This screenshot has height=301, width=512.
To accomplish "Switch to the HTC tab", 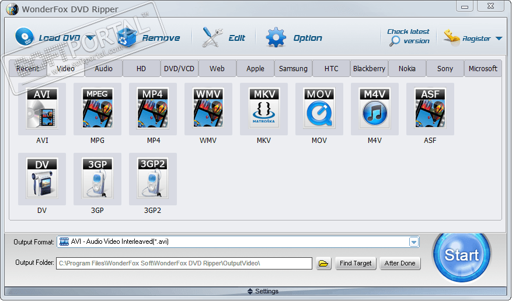I will [x=331, y=68].
